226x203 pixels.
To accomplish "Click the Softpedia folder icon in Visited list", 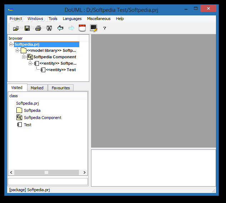I will (x=19, y=110).
